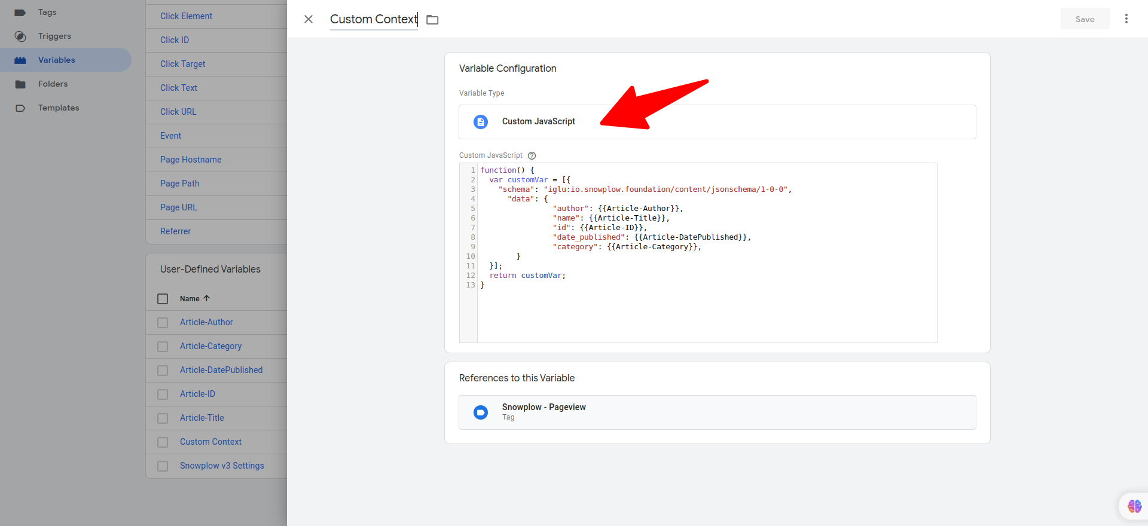The width and height of the screenshot is (1148, 526).
Task: Click the Custom JavaScript type icon
Action: (481, 122)
